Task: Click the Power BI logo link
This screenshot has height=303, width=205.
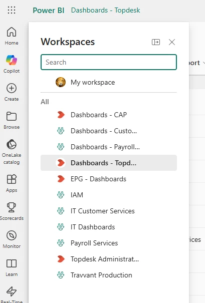Action: tap(48, 10)
